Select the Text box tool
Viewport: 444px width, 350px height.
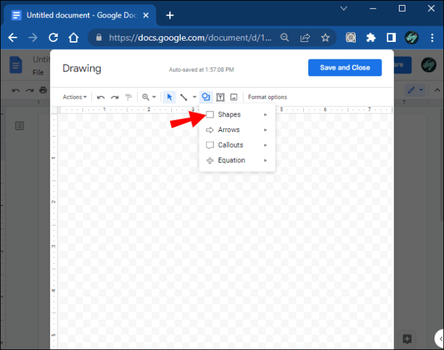(220, 97)
